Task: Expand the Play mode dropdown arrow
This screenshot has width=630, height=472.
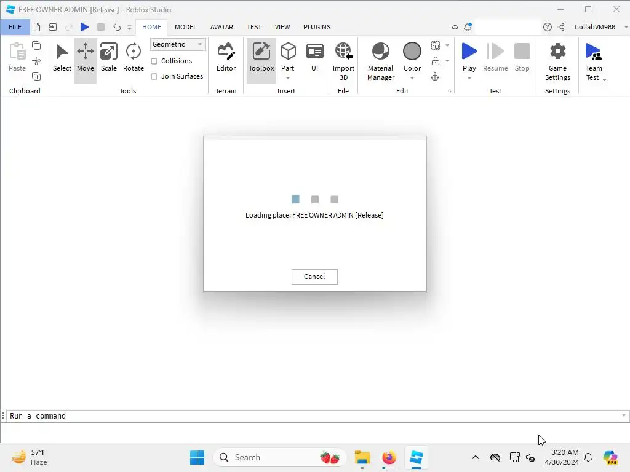Action: click(x=469, y=78)
